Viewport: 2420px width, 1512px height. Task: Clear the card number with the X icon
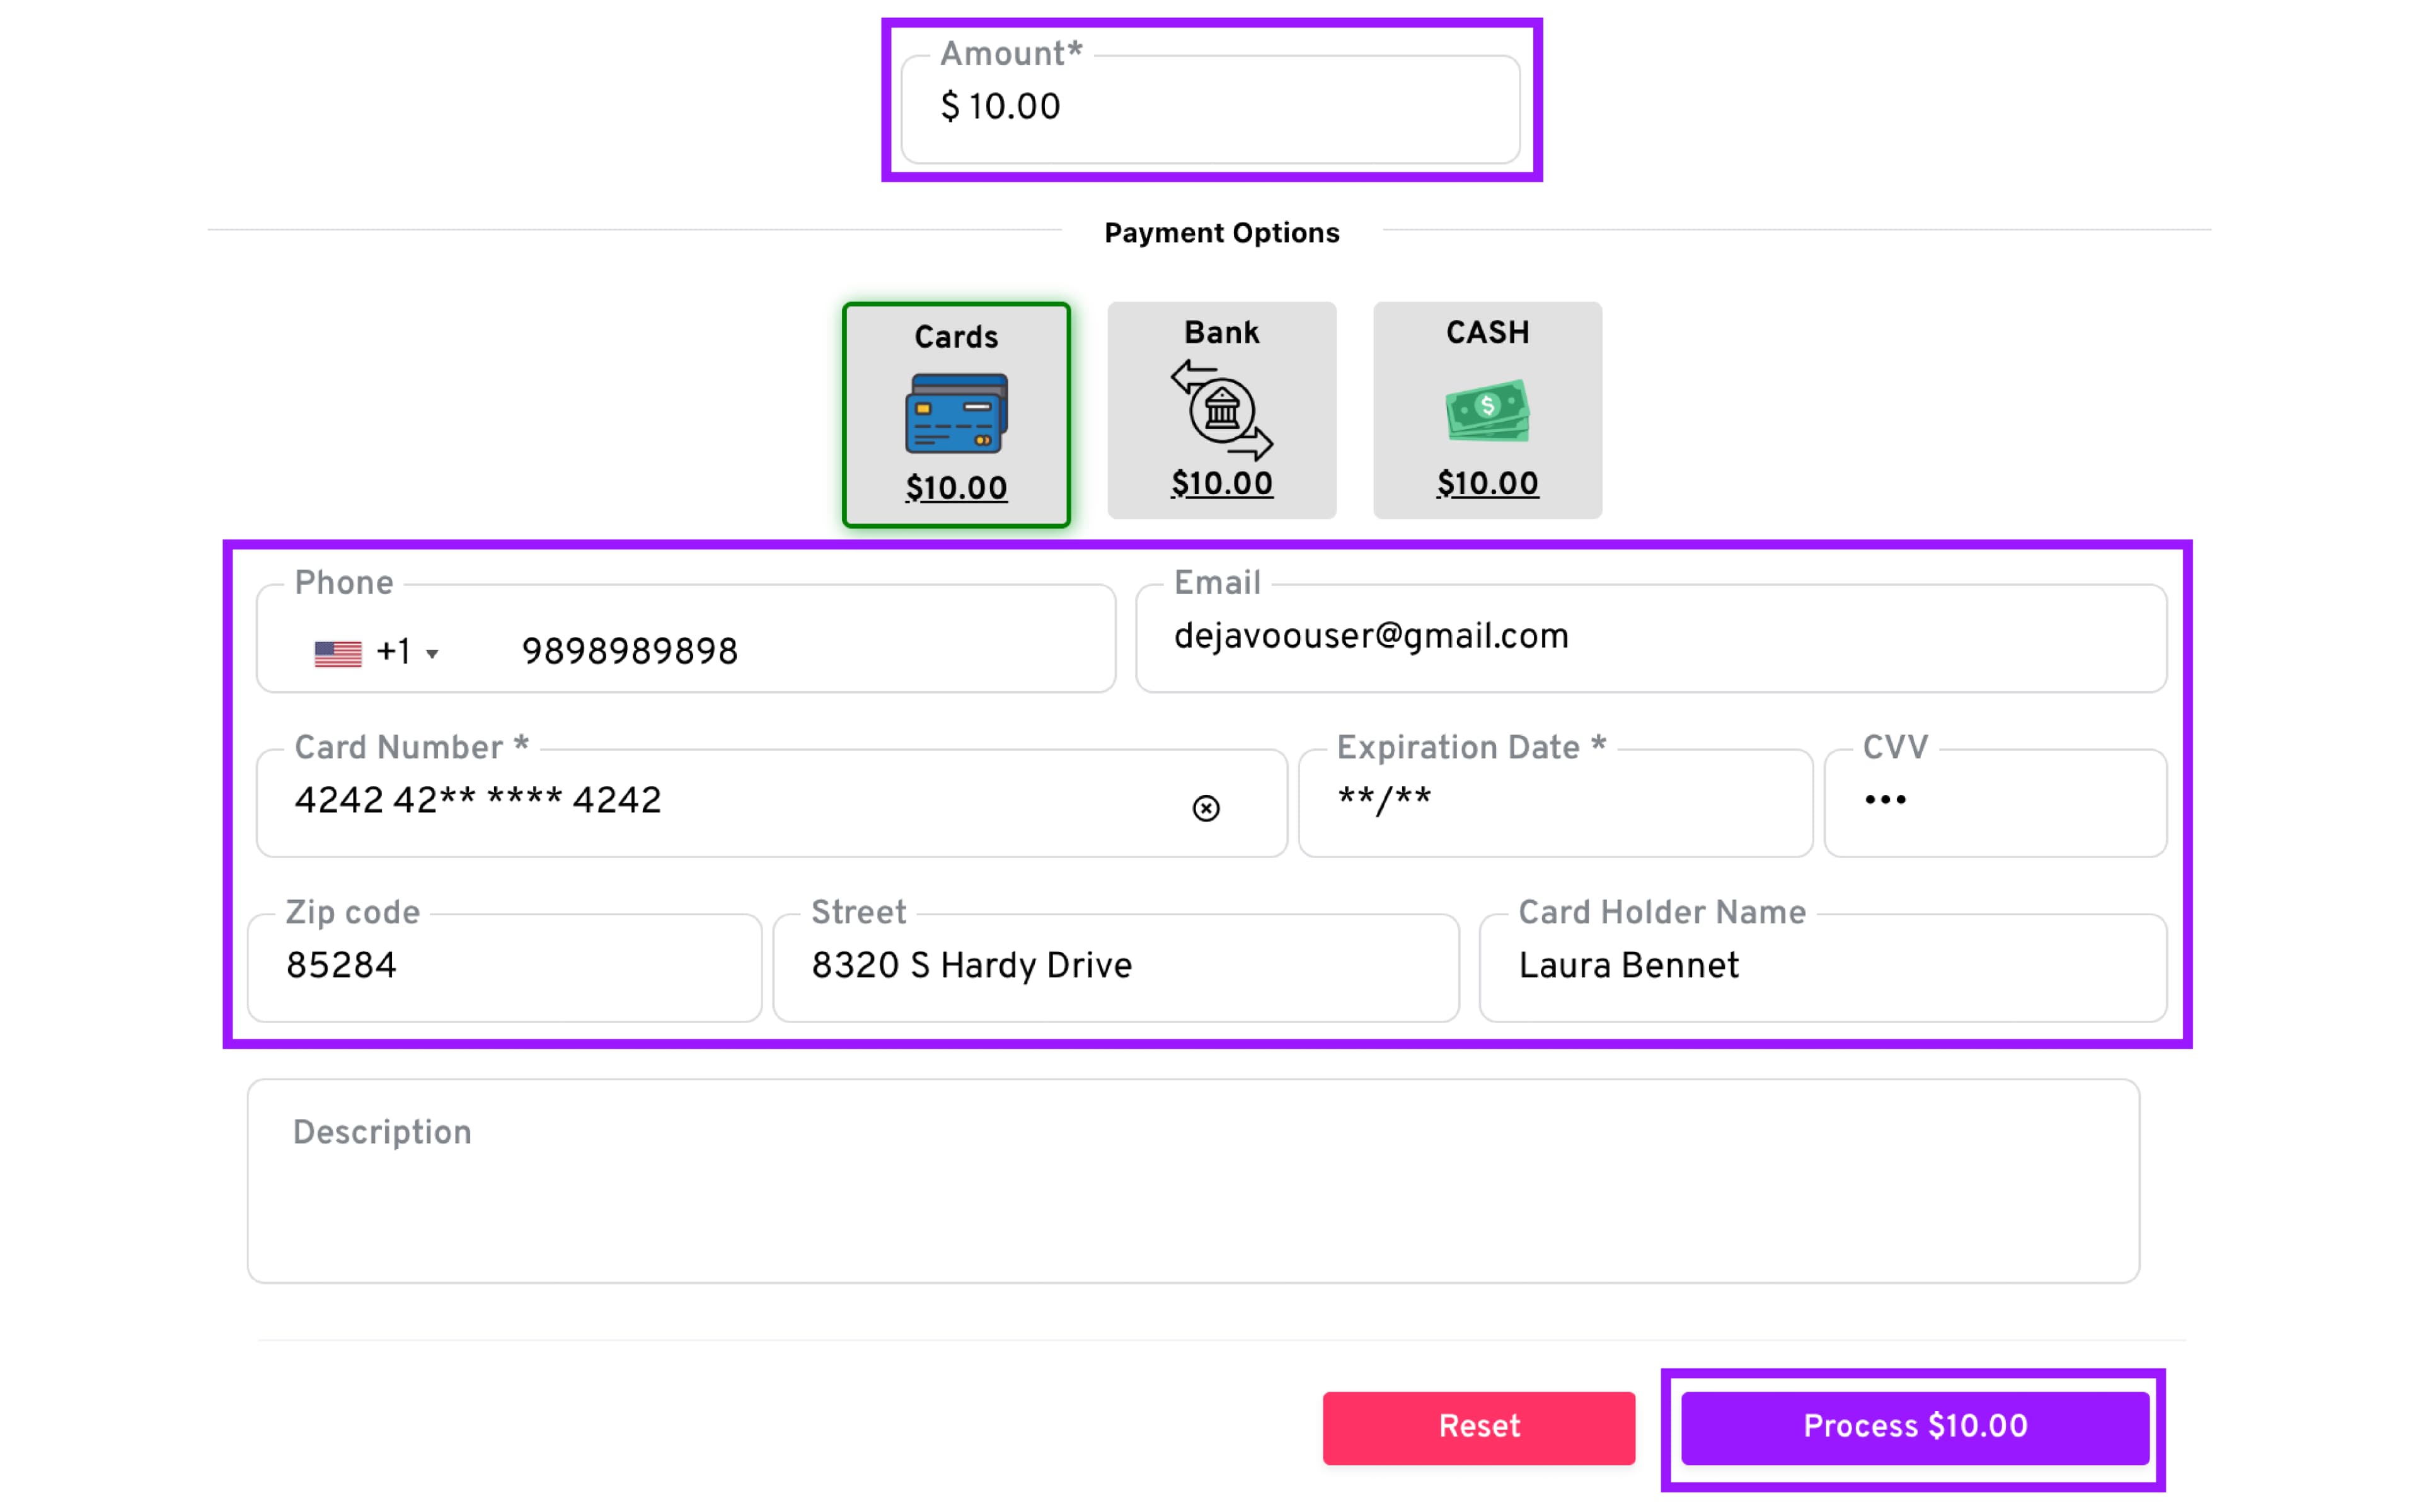1206,807
